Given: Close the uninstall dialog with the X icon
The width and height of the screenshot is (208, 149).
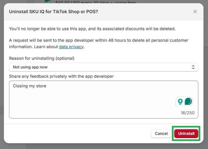Looking at the screenshot, I should click(195, 12).
